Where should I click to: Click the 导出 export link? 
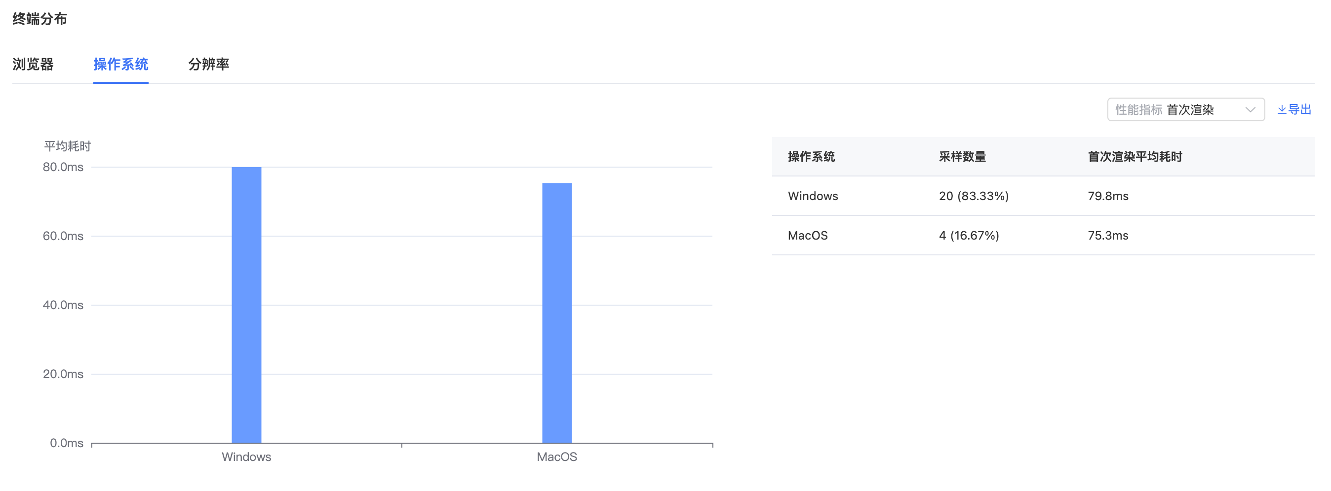click(1294, 109)
